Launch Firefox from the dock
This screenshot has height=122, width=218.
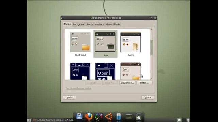pyautogui.click(x=89, y=117)
